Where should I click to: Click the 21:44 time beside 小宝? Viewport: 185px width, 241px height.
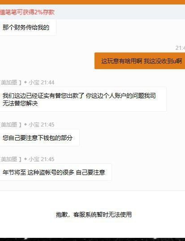[47, 83]
